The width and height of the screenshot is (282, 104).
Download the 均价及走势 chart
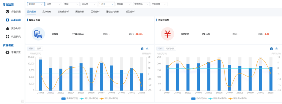[277, 48]
